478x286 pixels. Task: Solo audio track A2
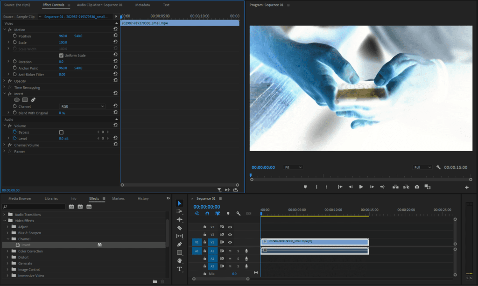[238, 258]
